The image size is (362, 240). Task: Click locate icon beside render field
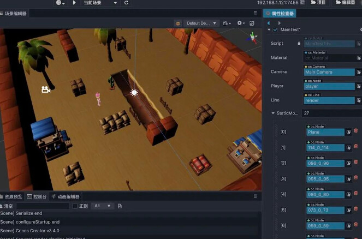(359, 100)
